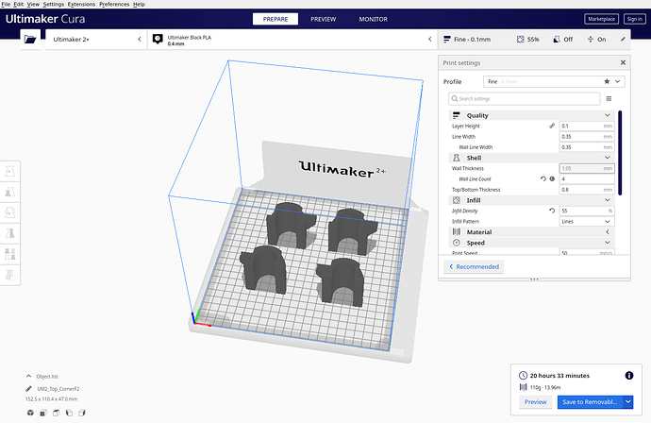Switch to the front view icon
Image resolution: width=651 pixels, height=423 pixels.
click(x=43, y=413)
